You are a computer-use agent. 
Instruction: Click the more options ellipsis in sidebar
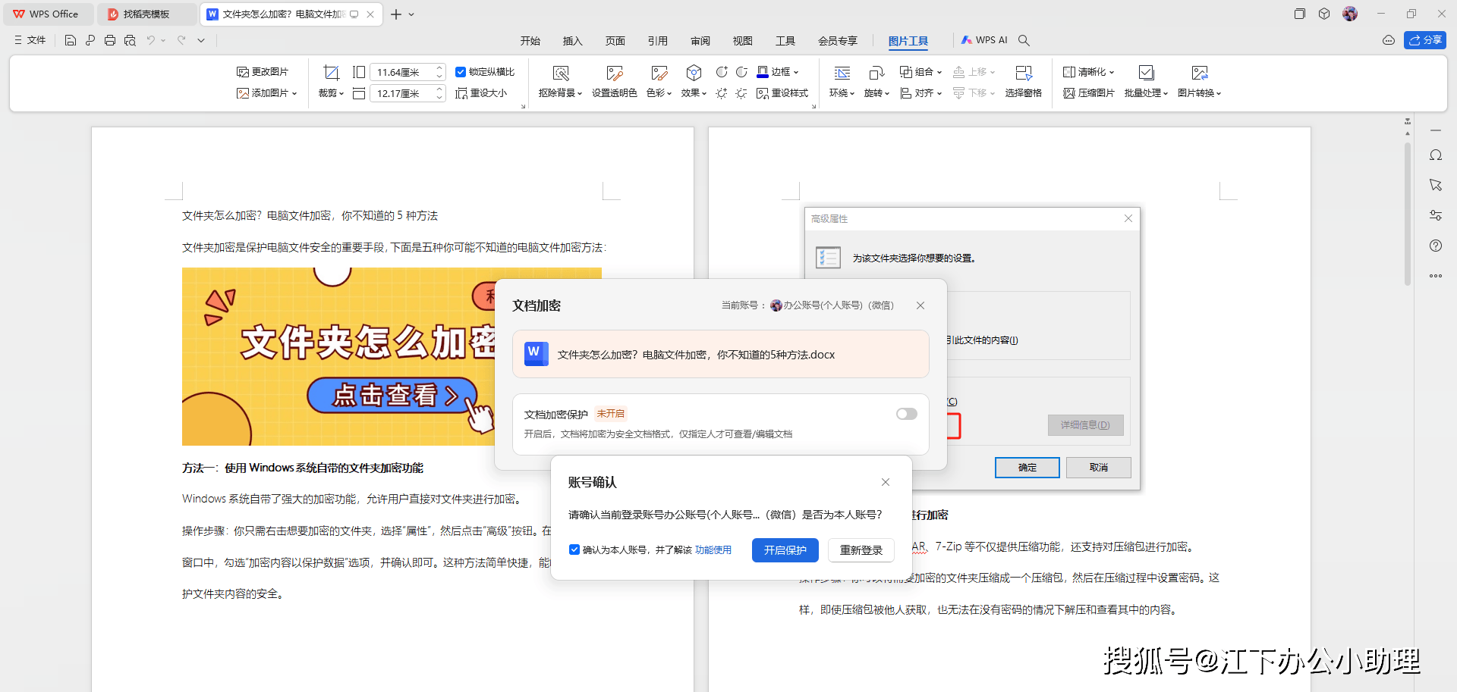tap(1436, 276)
